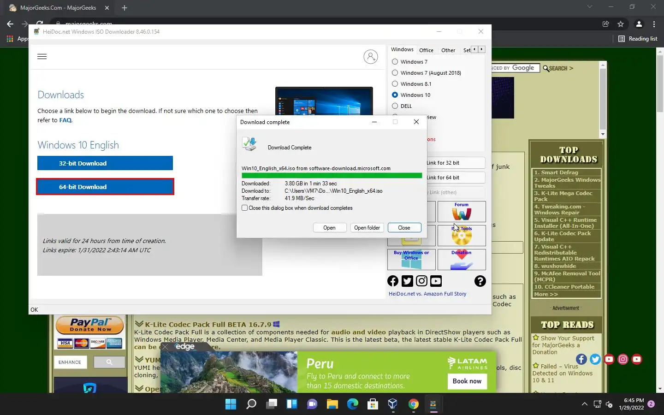Viewport: 664px width, 415px height.
Task: Click the inner ad frame scrollbar
Action: (603, 100)
